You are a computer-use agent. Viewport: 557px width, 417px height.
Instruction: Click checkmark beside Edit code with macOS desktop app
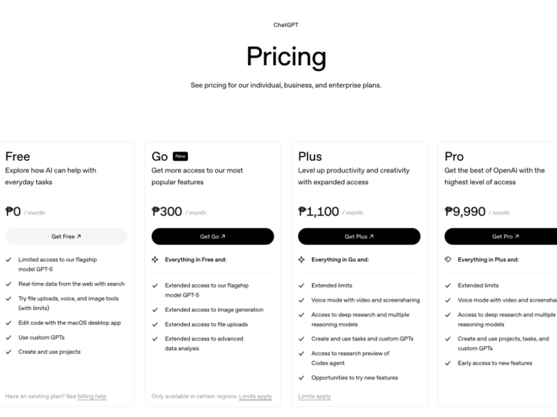(x=8, y=322)
